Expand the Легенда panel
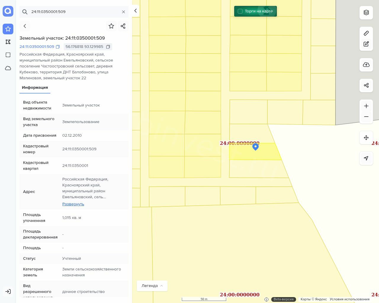Image resolution: width=379 pixels, height=303 pixels. click(152, 286)
